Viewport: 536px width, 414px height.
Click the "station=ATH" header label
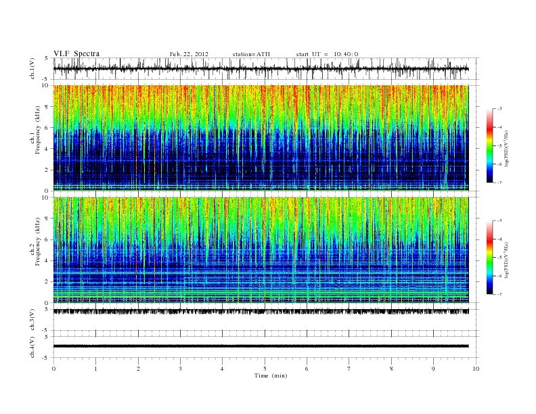pos(251,54)
